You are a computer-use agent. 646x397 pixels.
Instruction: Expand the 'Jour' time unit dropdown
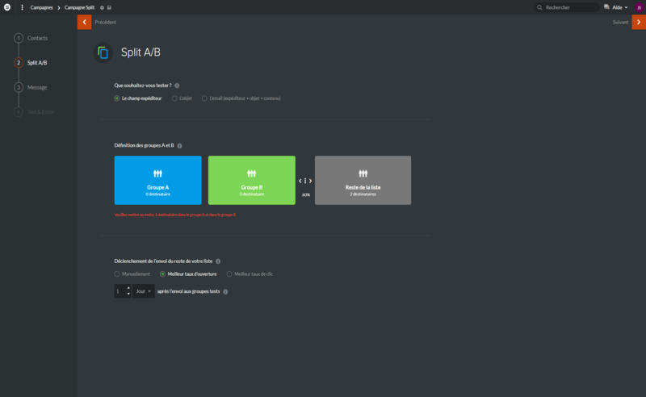pyautogui.click(x=143, y=290)
